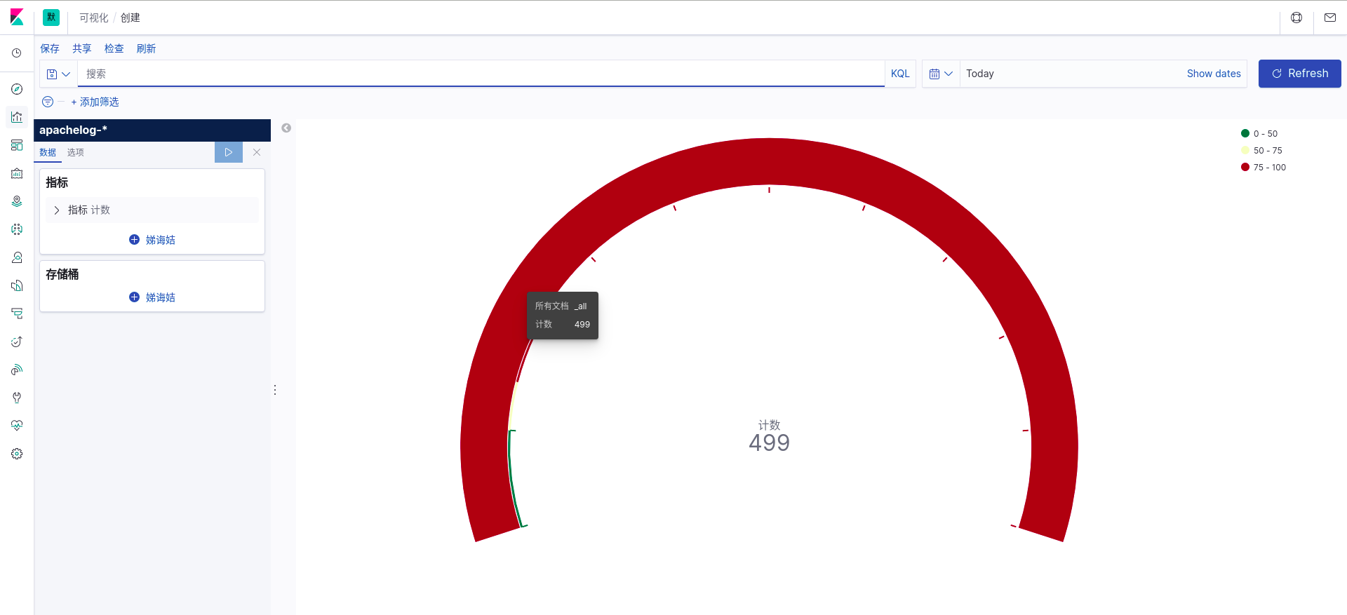The height and width of the screenshot is (615, 1347).
Task: Click the apachelog-* index pattern header
Action: click(152, 130)
